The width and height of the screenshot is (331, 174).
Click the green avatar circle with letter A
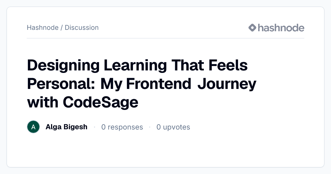pos(33,127)
